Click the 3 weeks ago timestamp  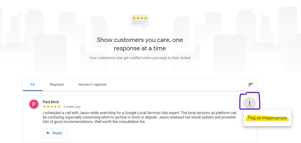72,107
